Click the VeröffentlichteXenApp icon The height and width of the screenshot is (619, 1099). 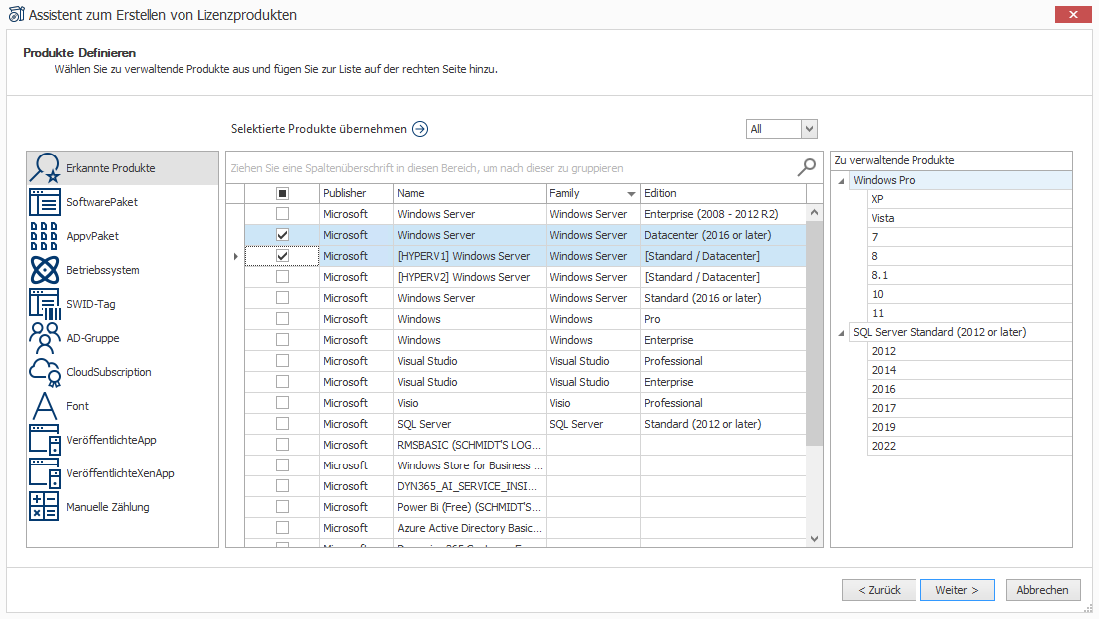point(44,473)
